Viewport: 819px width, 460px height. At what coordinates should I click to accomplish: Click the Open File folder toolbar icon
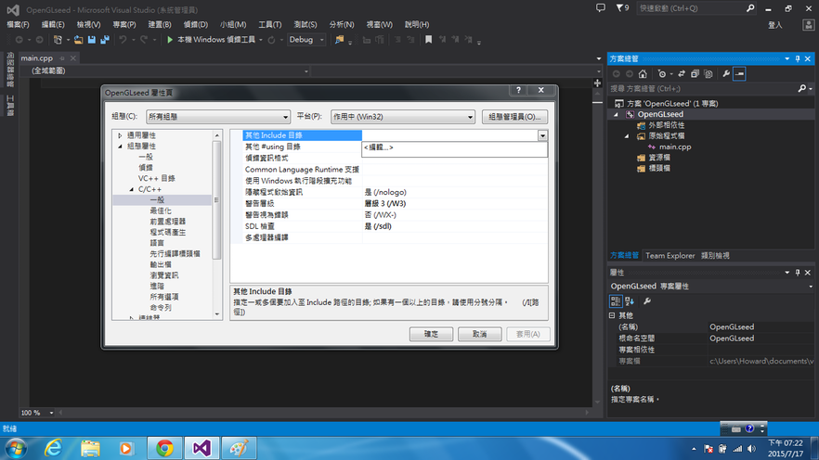tap(78, 40)
